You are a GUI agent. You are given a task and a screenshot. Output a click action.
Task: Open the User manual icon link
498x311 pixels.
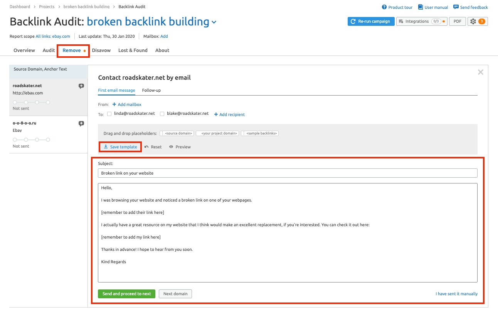421,7
